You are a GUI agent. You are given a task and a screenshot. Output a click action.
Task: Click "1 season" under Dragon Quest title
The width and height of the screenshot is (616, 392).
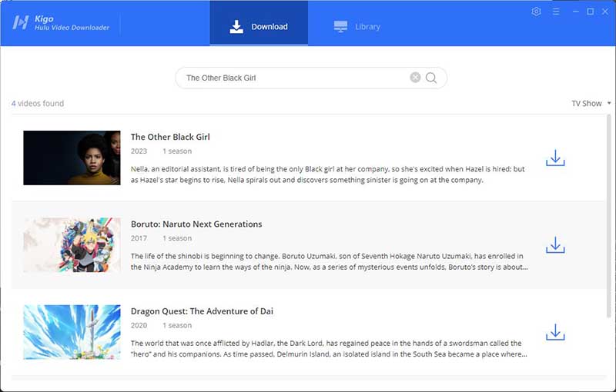pos(177,325)
